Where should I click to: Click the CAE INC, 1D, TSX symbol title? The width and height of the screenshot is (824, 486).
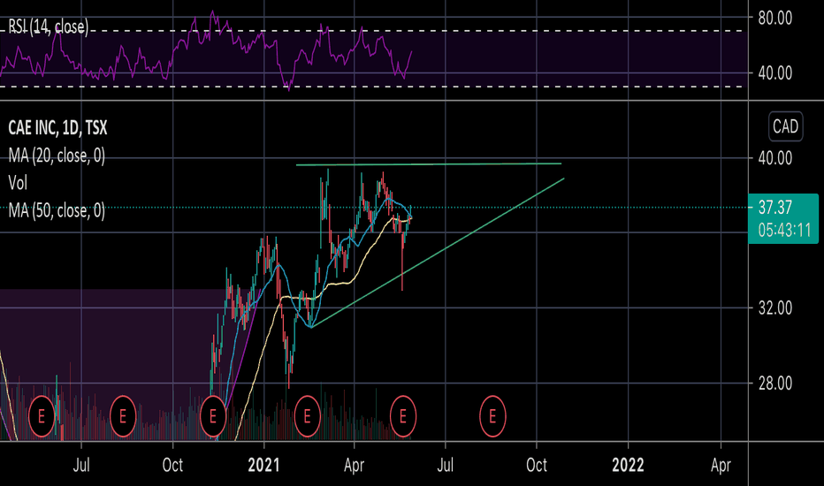(57, 127)
